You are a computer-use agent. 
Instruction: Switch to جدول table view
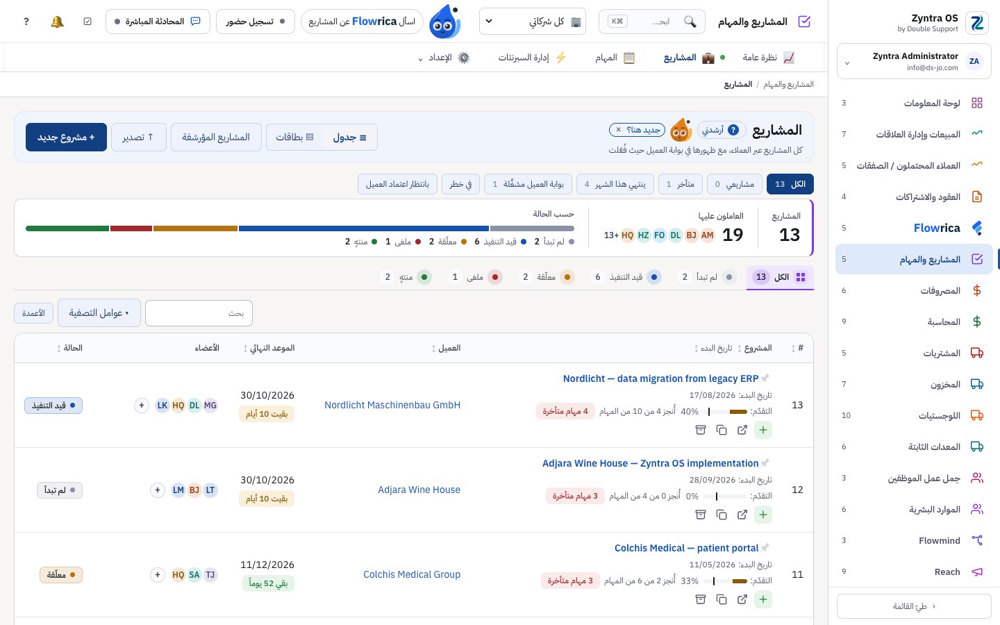pos(350,137)
